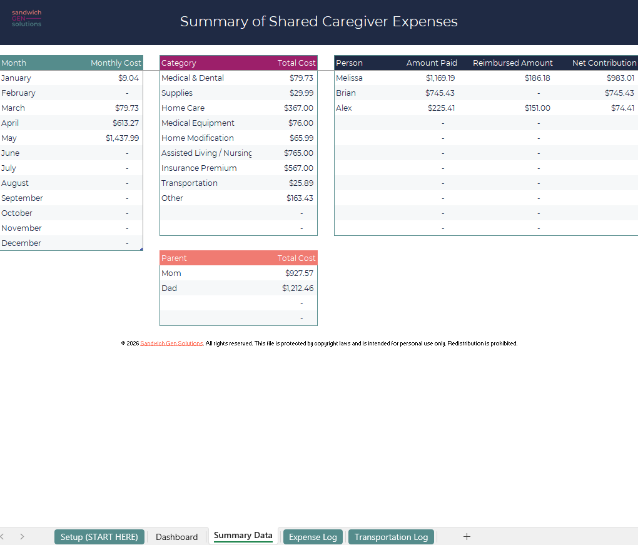Image resolution: width=638 pixels, height=545 pixels.
Task: Add a new sheet with plus icon
Action: pyautogui.click(x=467, y=537)
